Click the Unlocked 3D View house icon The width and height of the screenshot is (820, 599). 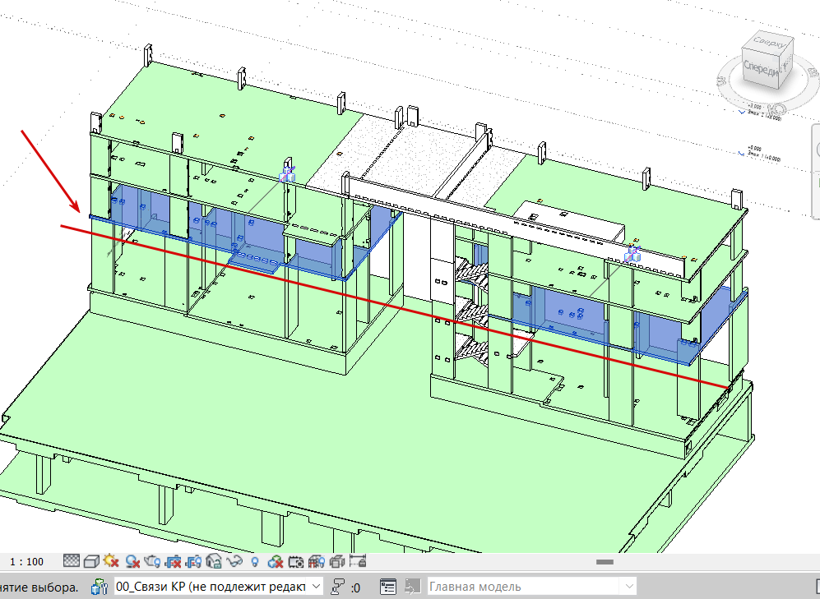click(214, 561)
